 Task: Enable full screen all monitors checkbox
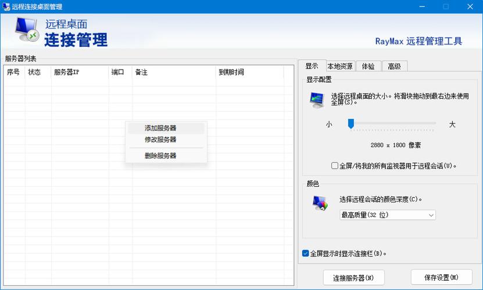[x=335, y=166]
